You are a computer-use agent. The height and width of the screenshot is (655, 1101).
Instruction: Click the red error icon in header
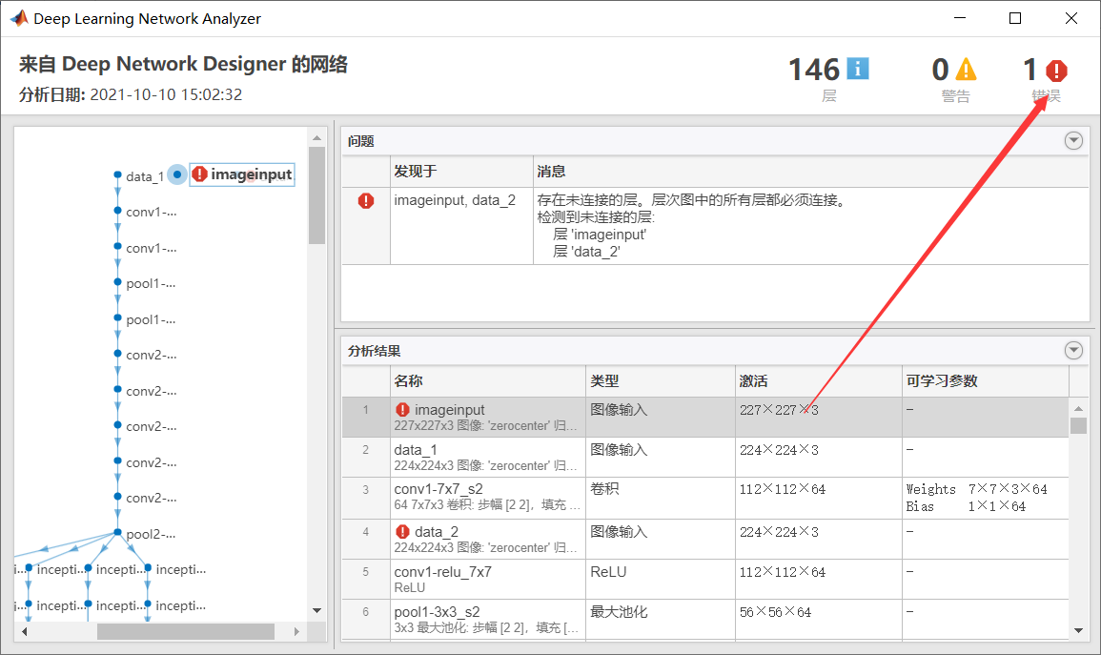[1056, 71]
